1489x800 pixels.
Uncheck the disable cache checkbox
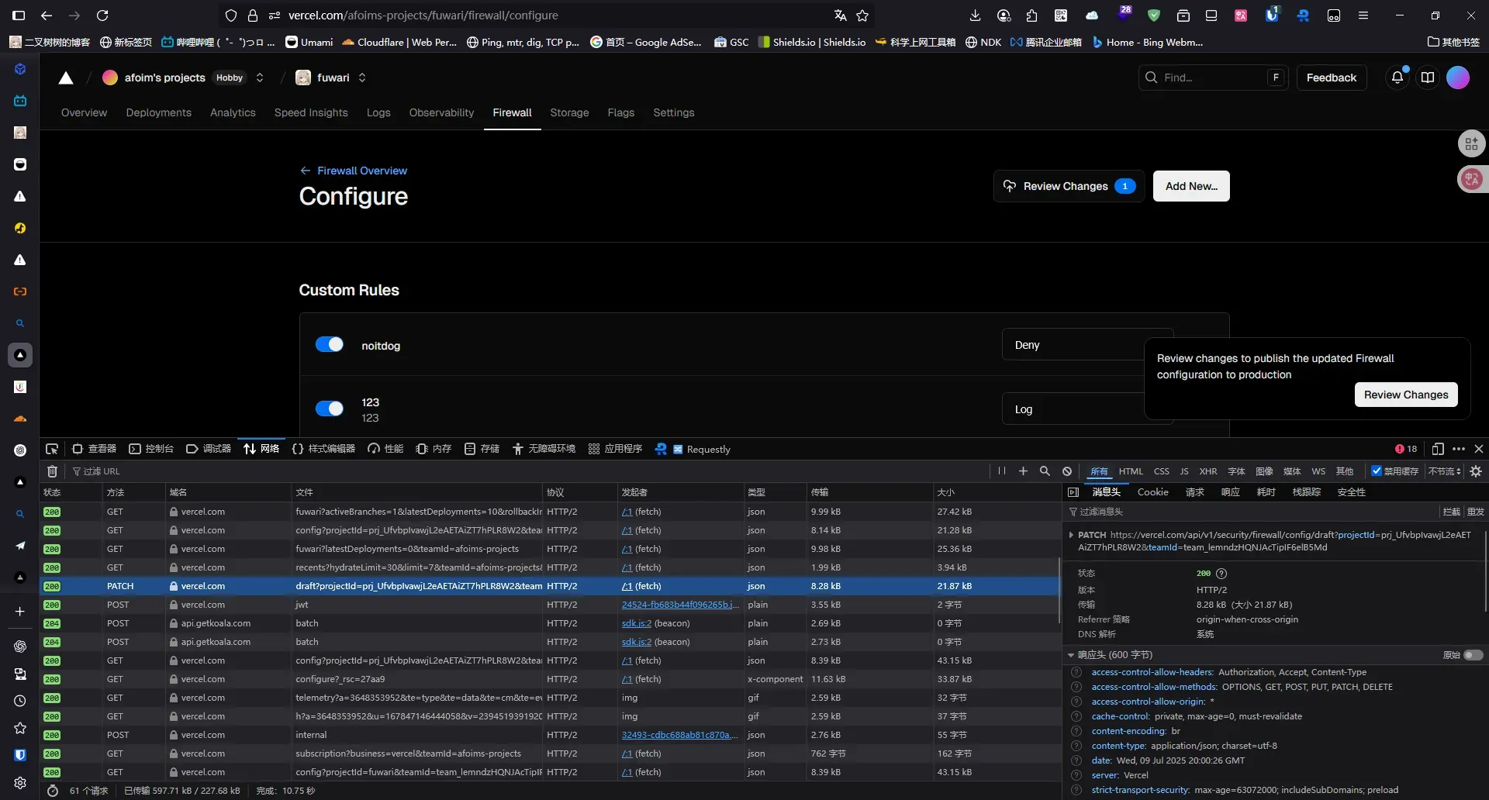pyautogui.click(x=1377, y=471)
